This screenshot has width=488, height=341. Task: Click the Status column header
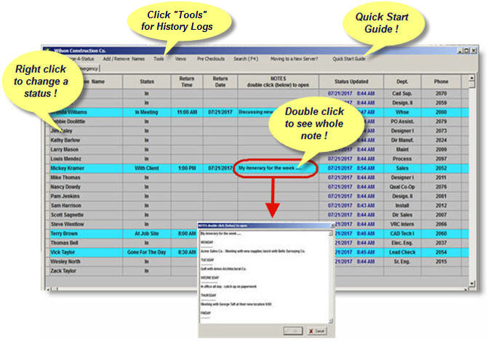click(147, 82)
